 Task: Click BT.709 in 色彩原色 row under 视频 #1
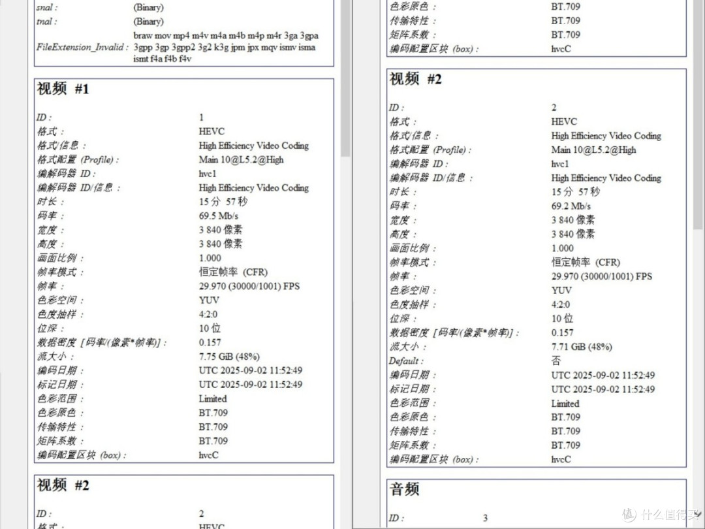(x=213, y=413)
